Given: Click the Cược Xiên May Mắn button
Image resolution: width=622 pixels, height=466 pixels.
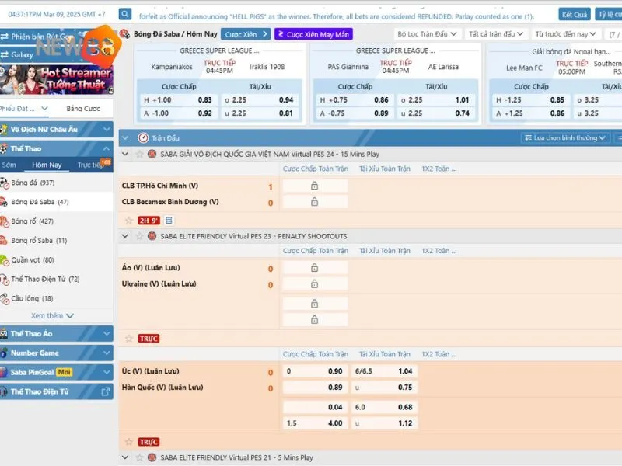Looking at the screenshot, I should click(313, 34).
